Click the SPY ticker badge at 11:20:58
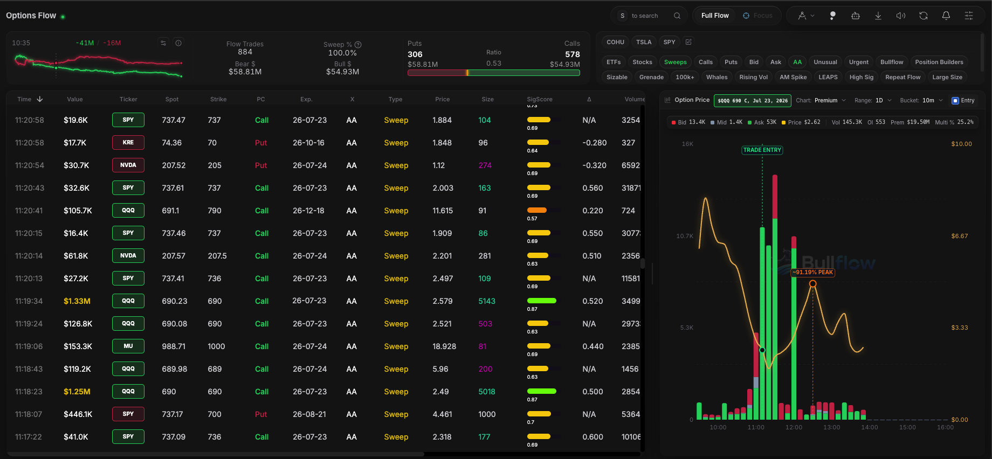Image resolution: width=992 pixels, height=459 pixels. [x=128, y=120]
